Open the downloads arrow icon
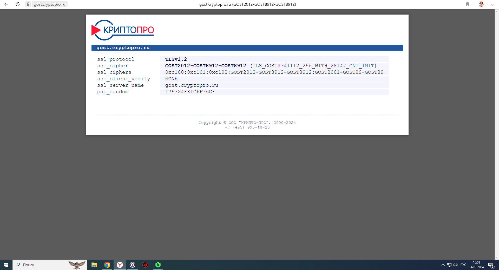The image size is (499, 270). 493,4
